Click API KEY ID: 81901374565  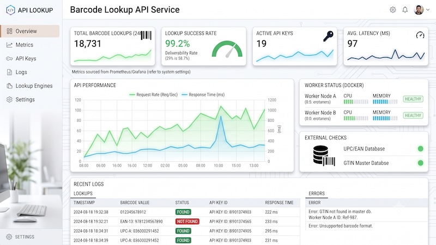point(230,222)
